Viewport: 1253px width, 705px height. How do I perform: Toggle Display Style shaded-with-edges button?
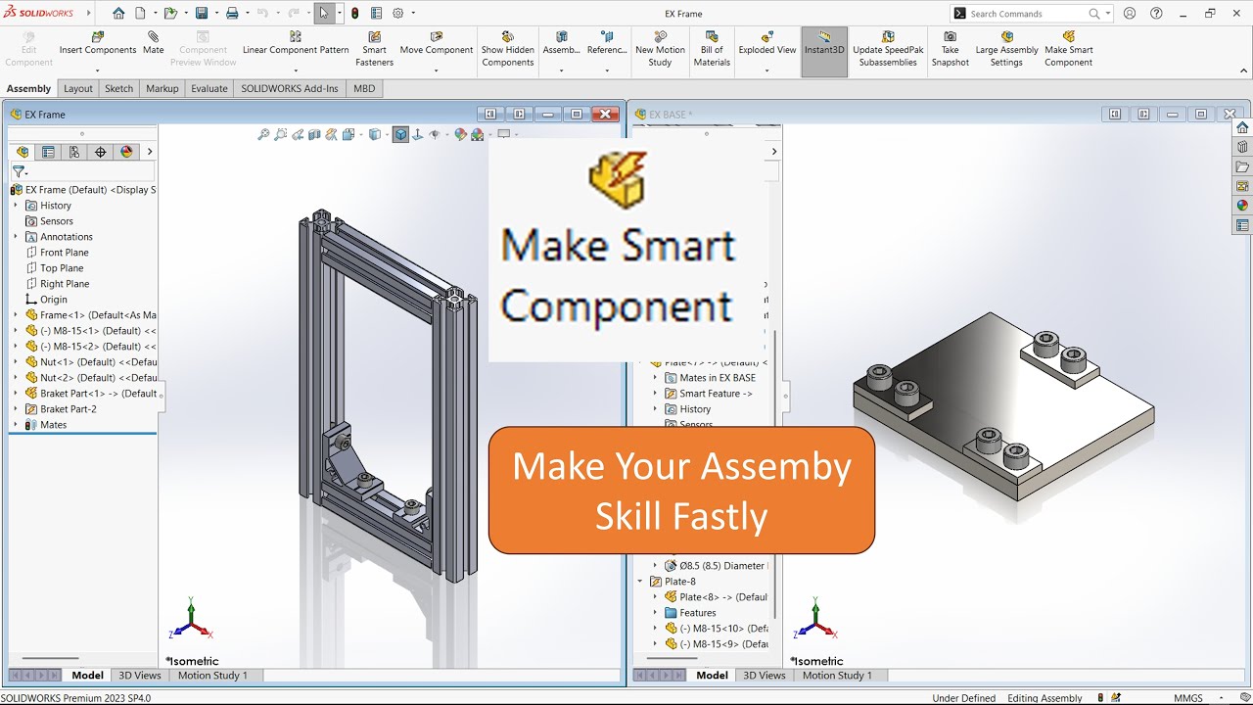click(400, 135)
